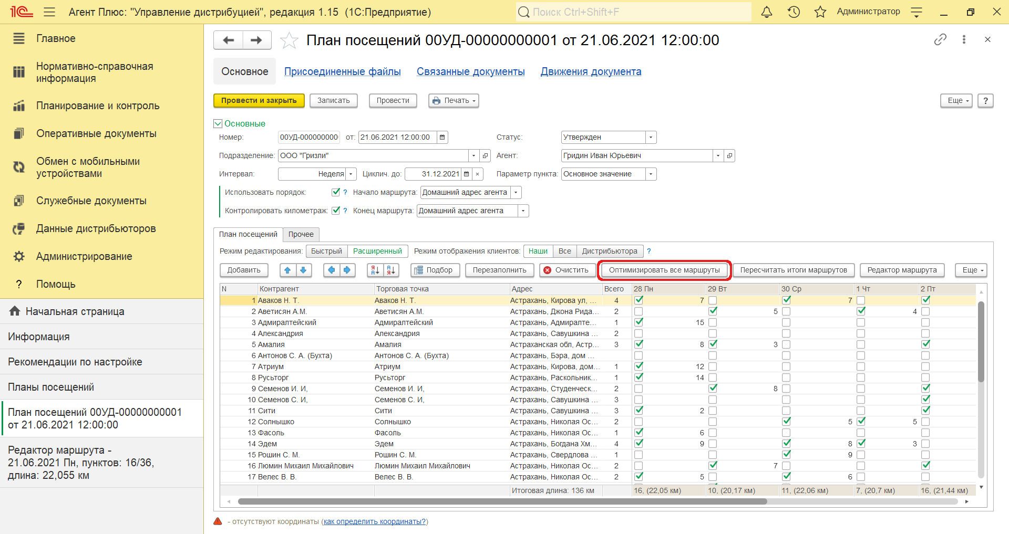Clear the Циклич. до date
The height and width of the screenshot is (534, 1009).
(477, 174)
